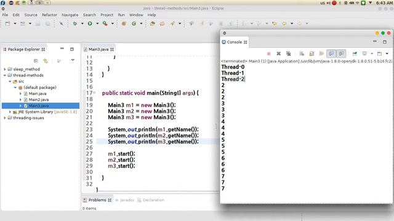Click Remove All Terminated Launches icon
This screenshot has height=221, width=394.
click(x=289, y=53)
